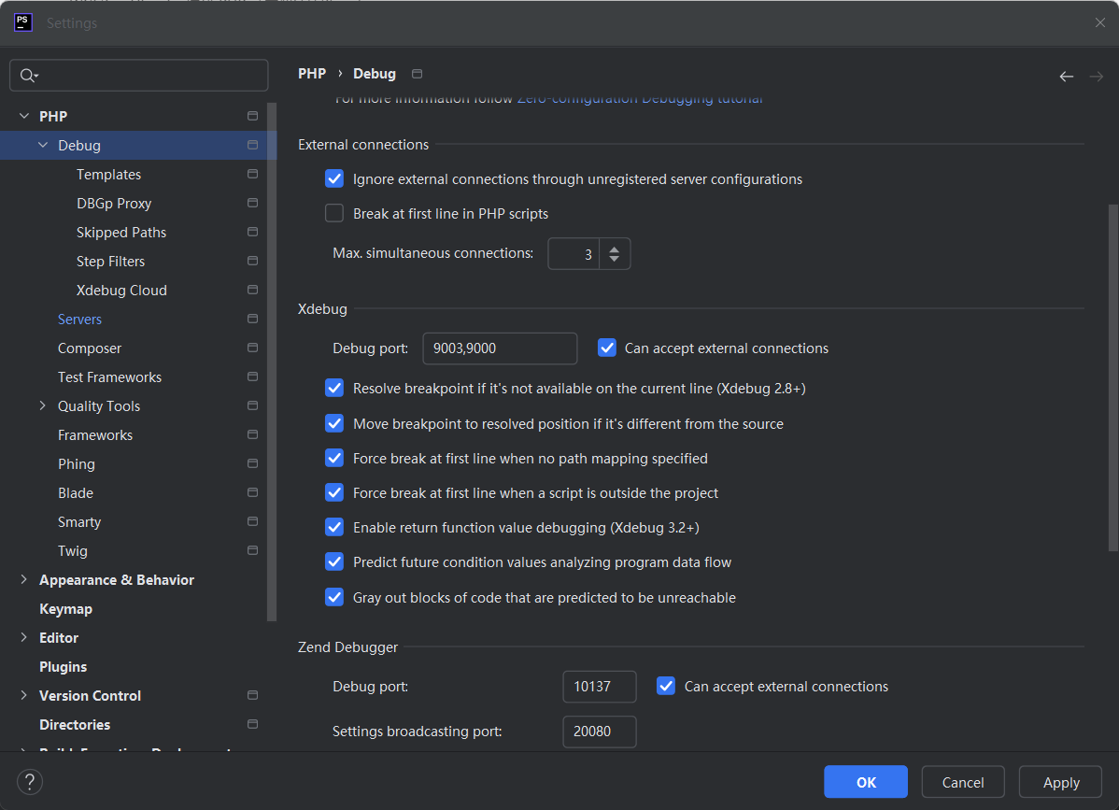Click the project-level icon next to the PHP row
The height and width of the screenshot is (810, 1119).
[x=252, y=116]
